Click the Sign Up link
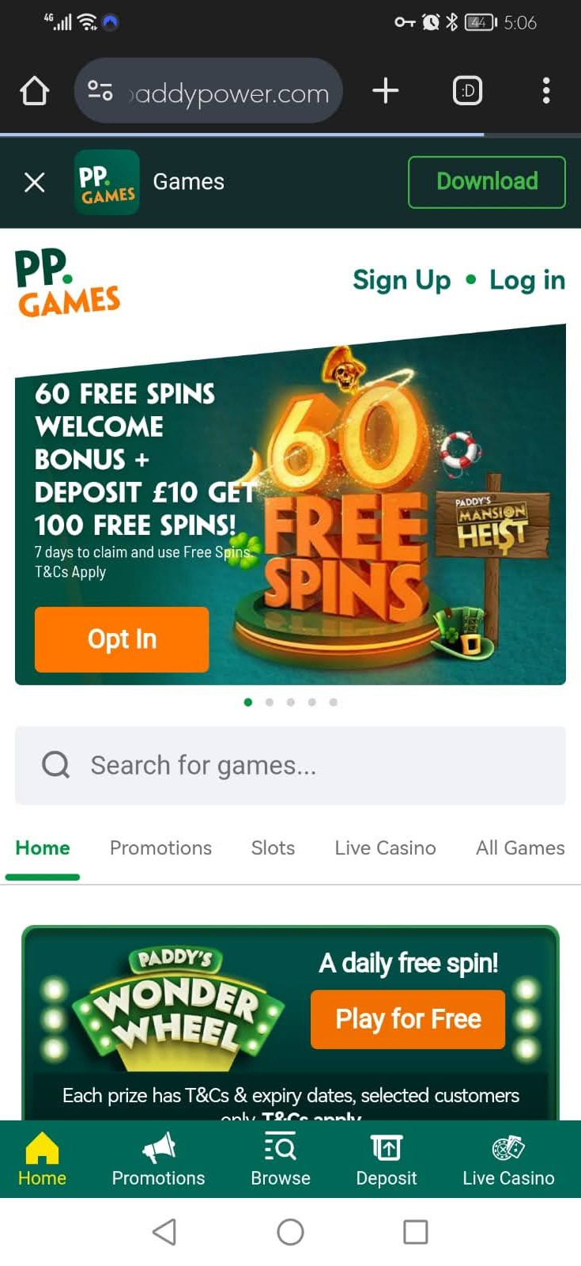 point(402,280)
